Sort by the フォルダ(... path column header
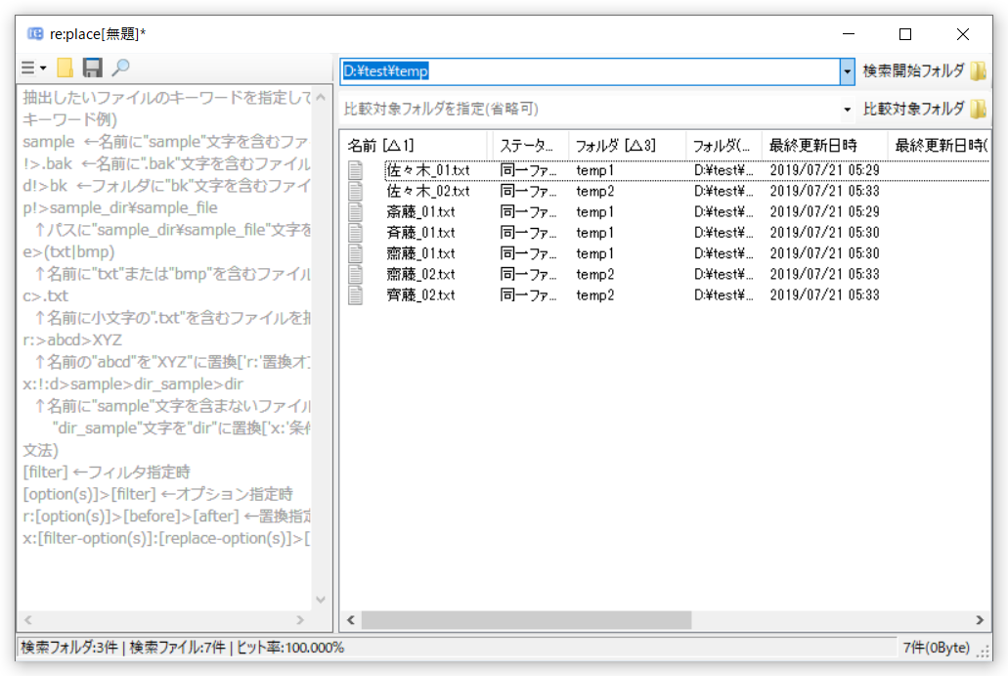 723,146
